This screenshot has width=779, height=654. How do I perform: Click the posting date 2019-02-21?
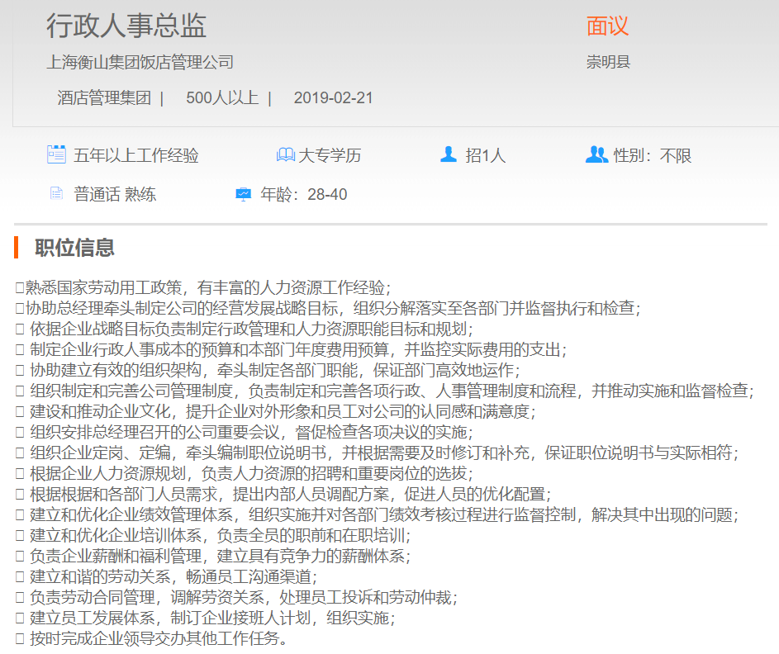(x=333, y=98)
